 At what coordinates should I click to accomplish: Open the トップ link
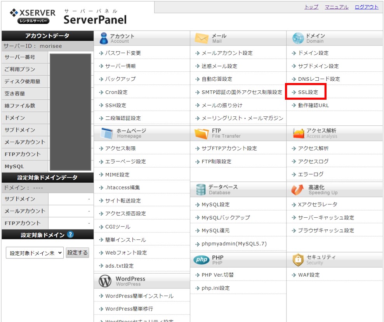coord(311,7)
